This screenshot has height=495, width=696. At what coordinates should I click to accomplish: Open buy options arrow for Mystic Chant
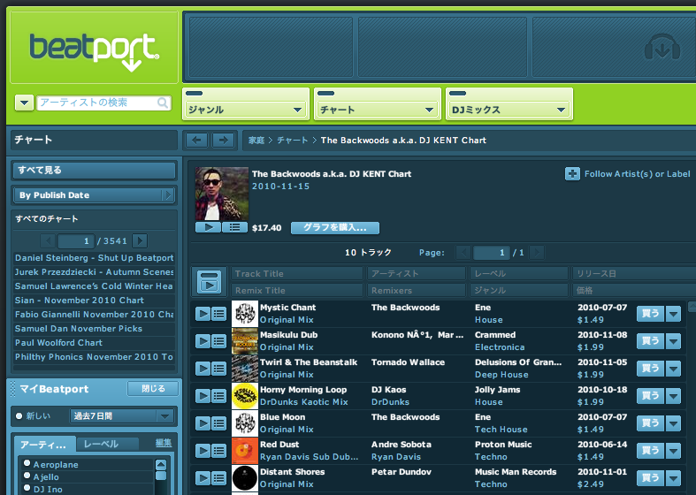673,314
